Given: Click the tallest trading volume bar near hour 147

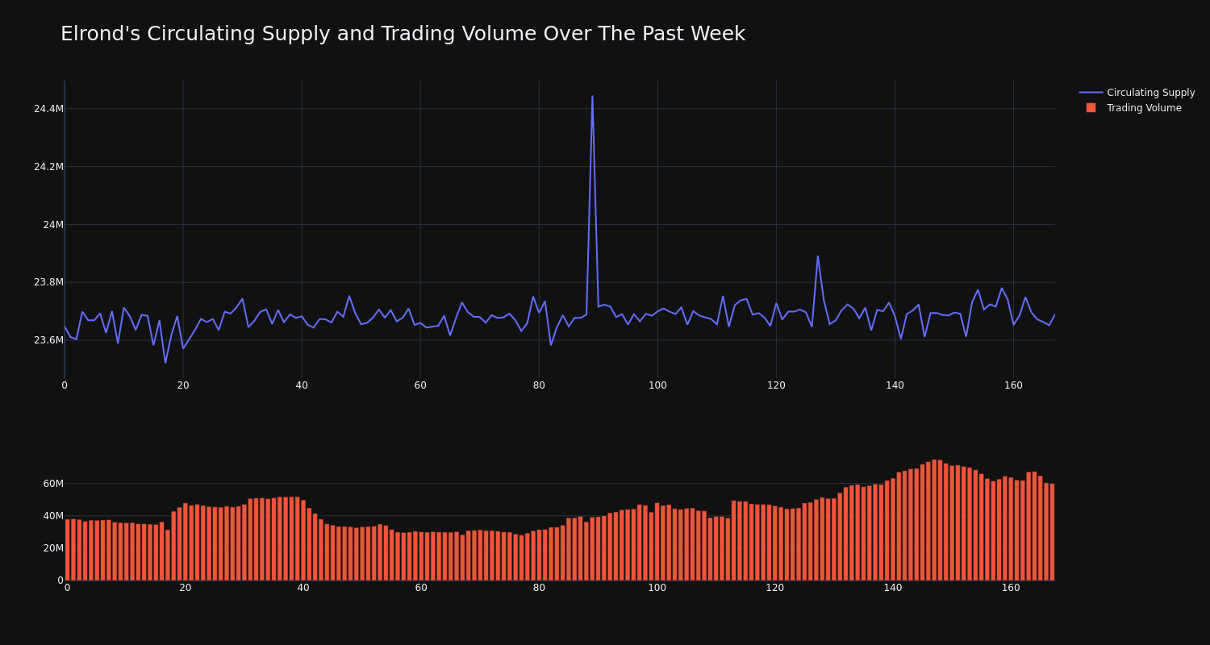Looking at the screenshot, I should point(934,520).
